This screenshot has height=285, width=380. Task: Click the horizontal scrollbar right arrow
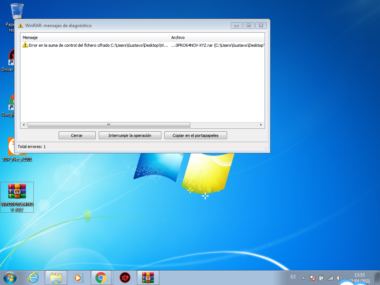(x=261, y=125)
